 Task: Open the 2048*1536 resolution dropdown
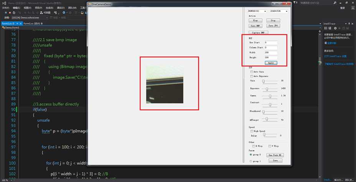coord(279,11)
